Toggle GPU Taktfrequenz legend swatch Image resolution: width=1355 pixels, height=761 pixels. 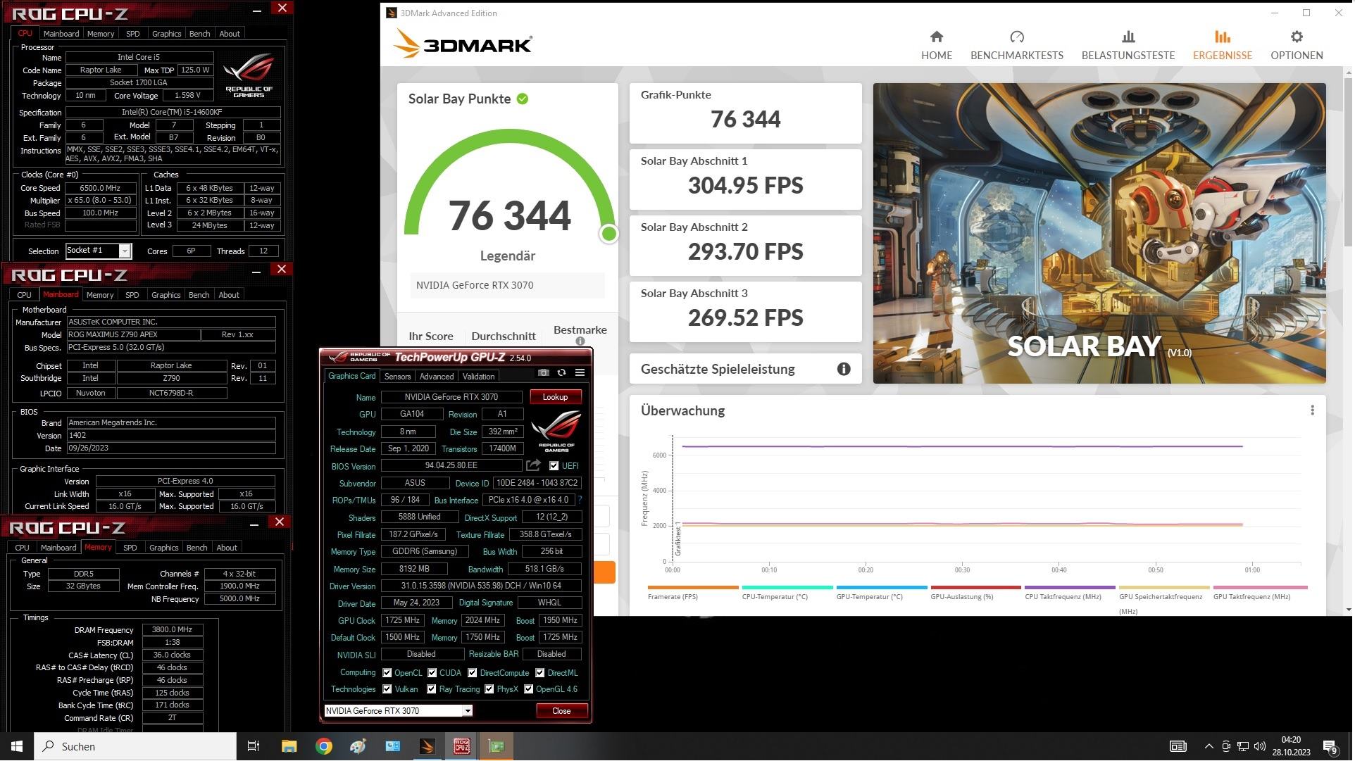(x=1262, y=588)
